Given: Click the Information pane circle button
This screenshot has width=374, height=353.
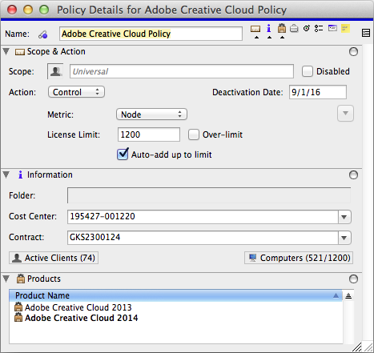Looking at the screenshot, I should (353, 175).
